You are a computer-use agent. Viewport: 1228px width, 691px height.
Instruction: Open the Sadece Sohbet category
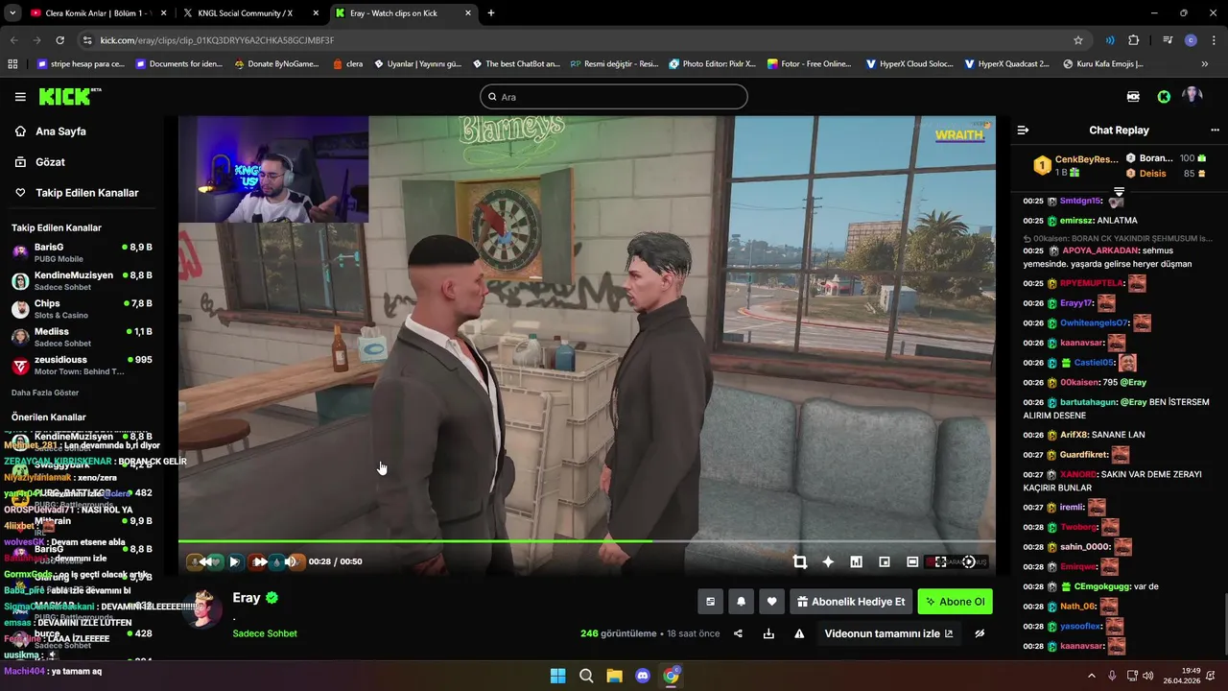pos(265,633)
